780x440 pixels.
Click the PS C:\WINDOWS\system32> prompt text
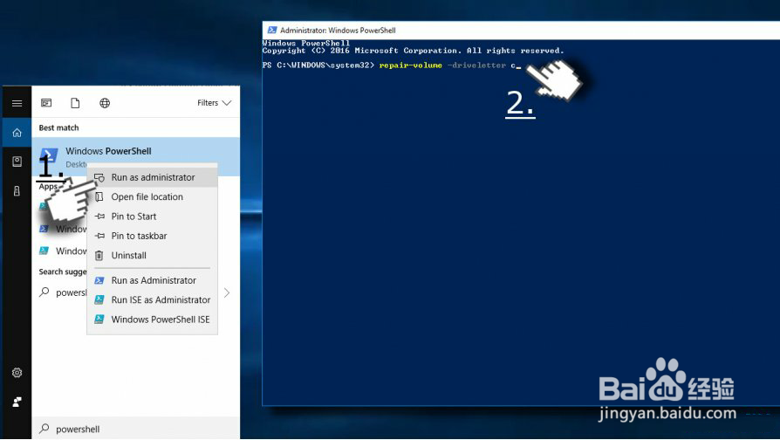coord(318,65)
